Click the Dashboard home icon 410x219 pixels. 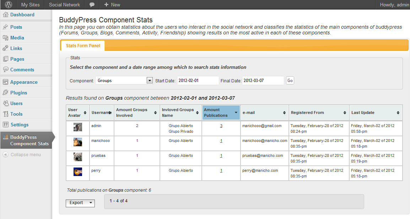[x=5, y=15]
